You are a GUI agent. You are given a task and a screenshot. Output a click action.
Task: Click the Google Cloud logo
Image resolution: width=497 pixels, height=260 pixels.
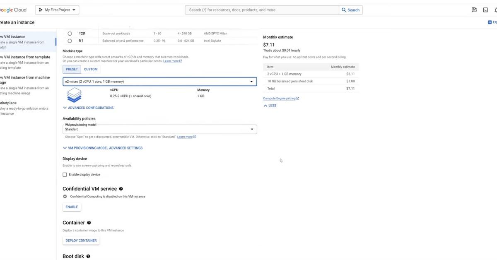[13, 10]
